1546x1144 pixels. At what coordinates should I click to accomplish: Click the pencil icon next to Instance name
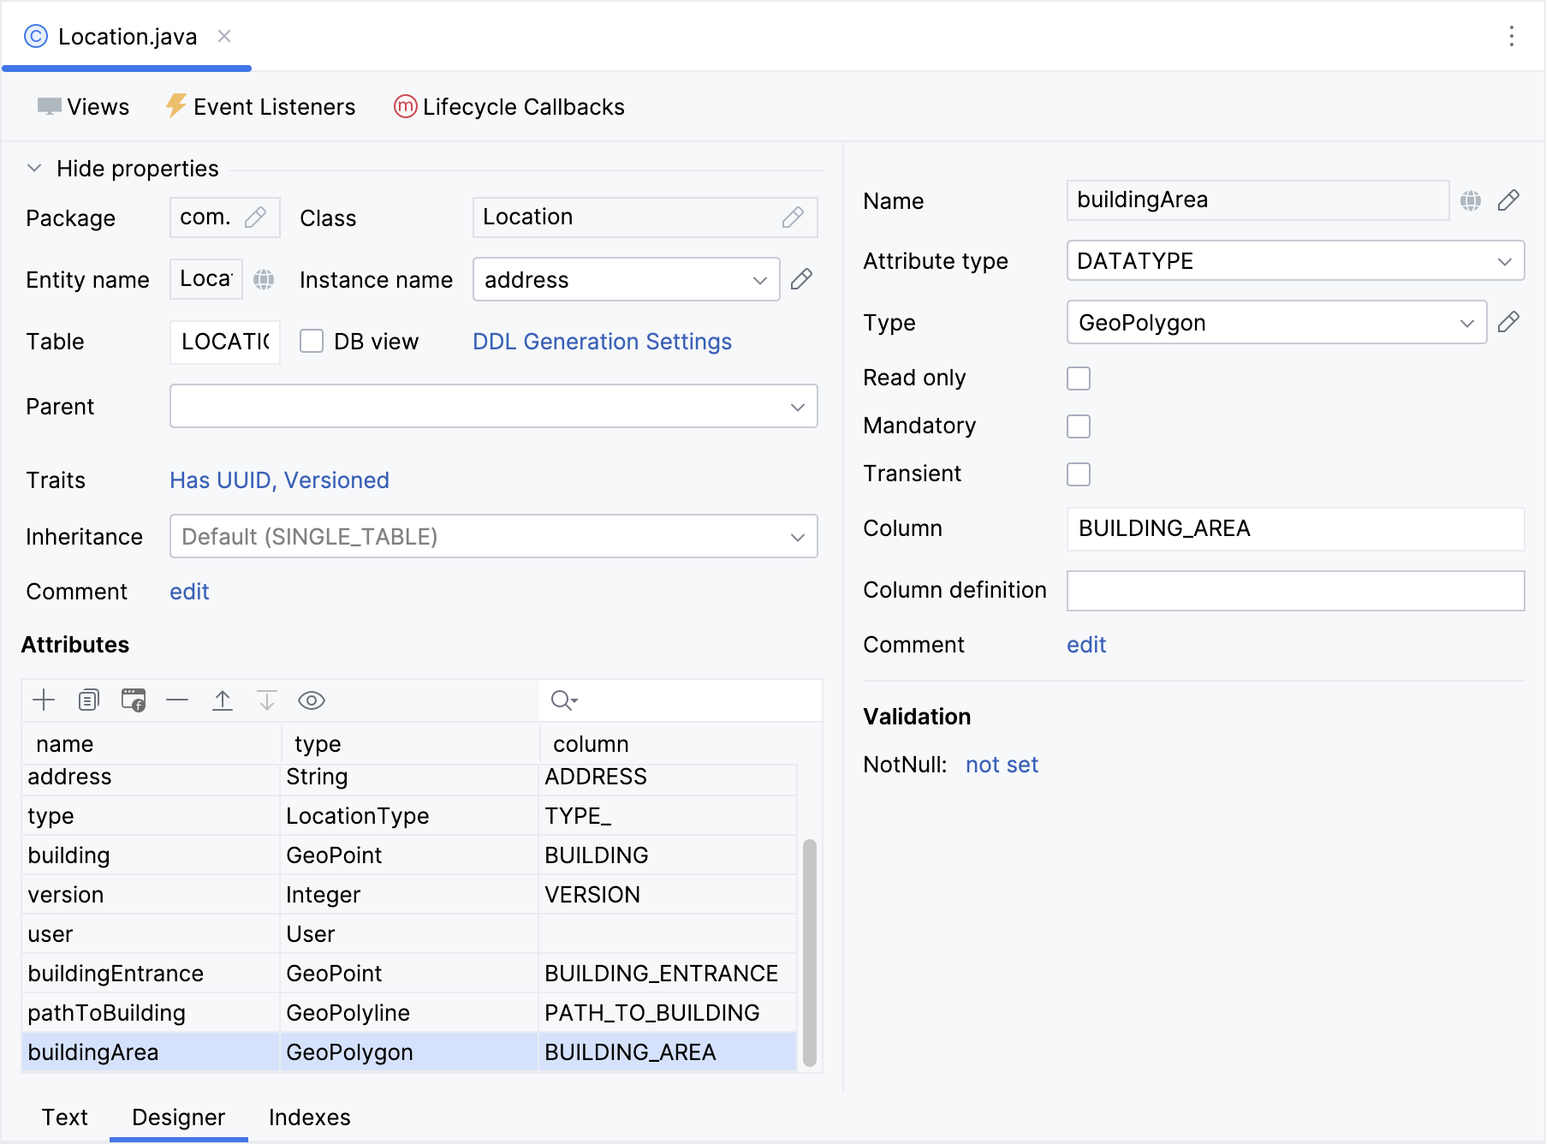click(x=801, y=280)
